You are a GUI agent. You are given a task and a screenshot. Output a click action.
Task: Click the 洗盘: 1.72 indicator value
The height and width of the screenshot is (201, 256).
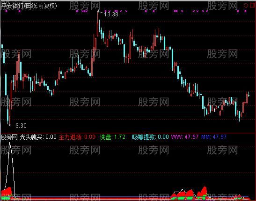113,137
